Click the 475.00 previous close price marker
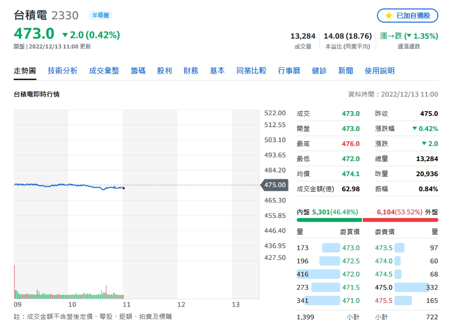This screenshot has width=452, height=333. pos(275,185)
